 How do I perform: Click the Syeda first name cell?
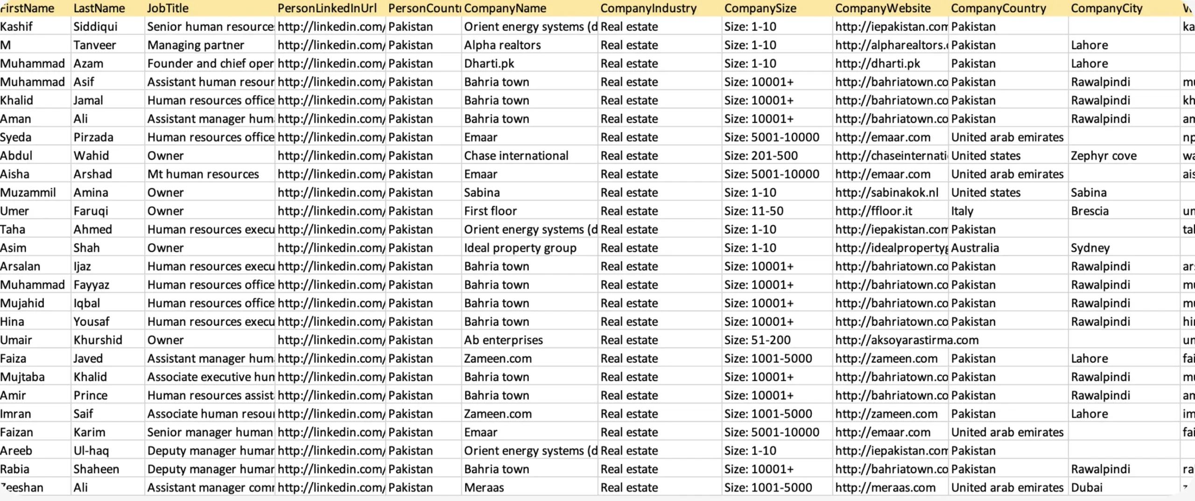tap(35, 137)
